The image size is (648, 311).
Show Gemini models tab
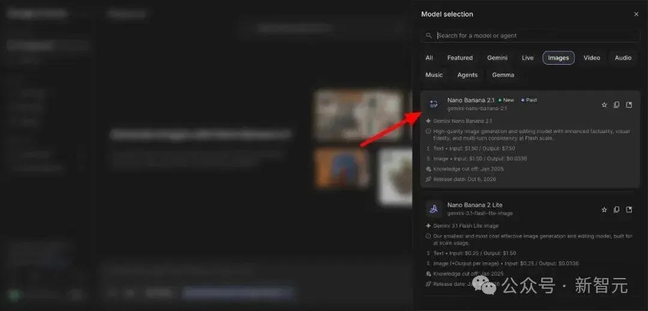click(x=497, y=58)
